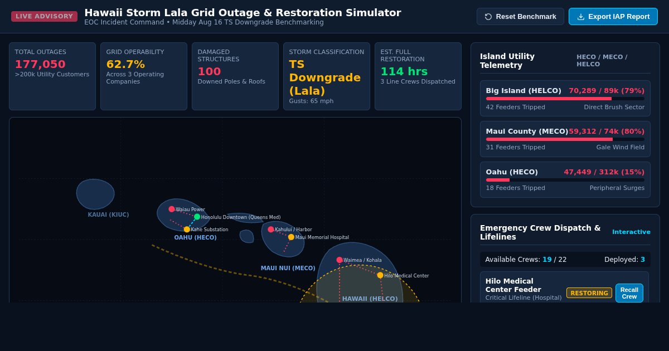Click the KAUAI (KIUC) map label
The width and height of the screenshot is (669, 351).
click(x=108, y=215)
